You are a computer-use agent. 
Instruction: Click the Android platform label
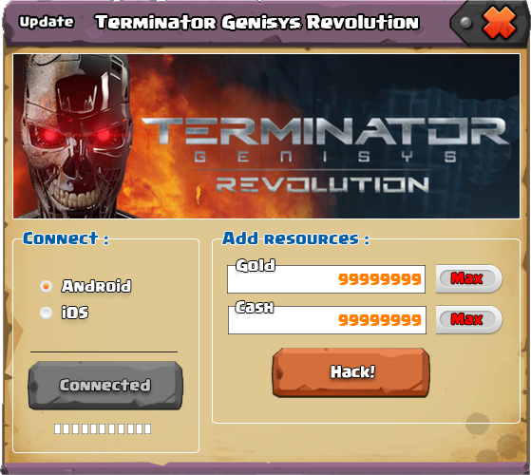(x=97, y=286)
